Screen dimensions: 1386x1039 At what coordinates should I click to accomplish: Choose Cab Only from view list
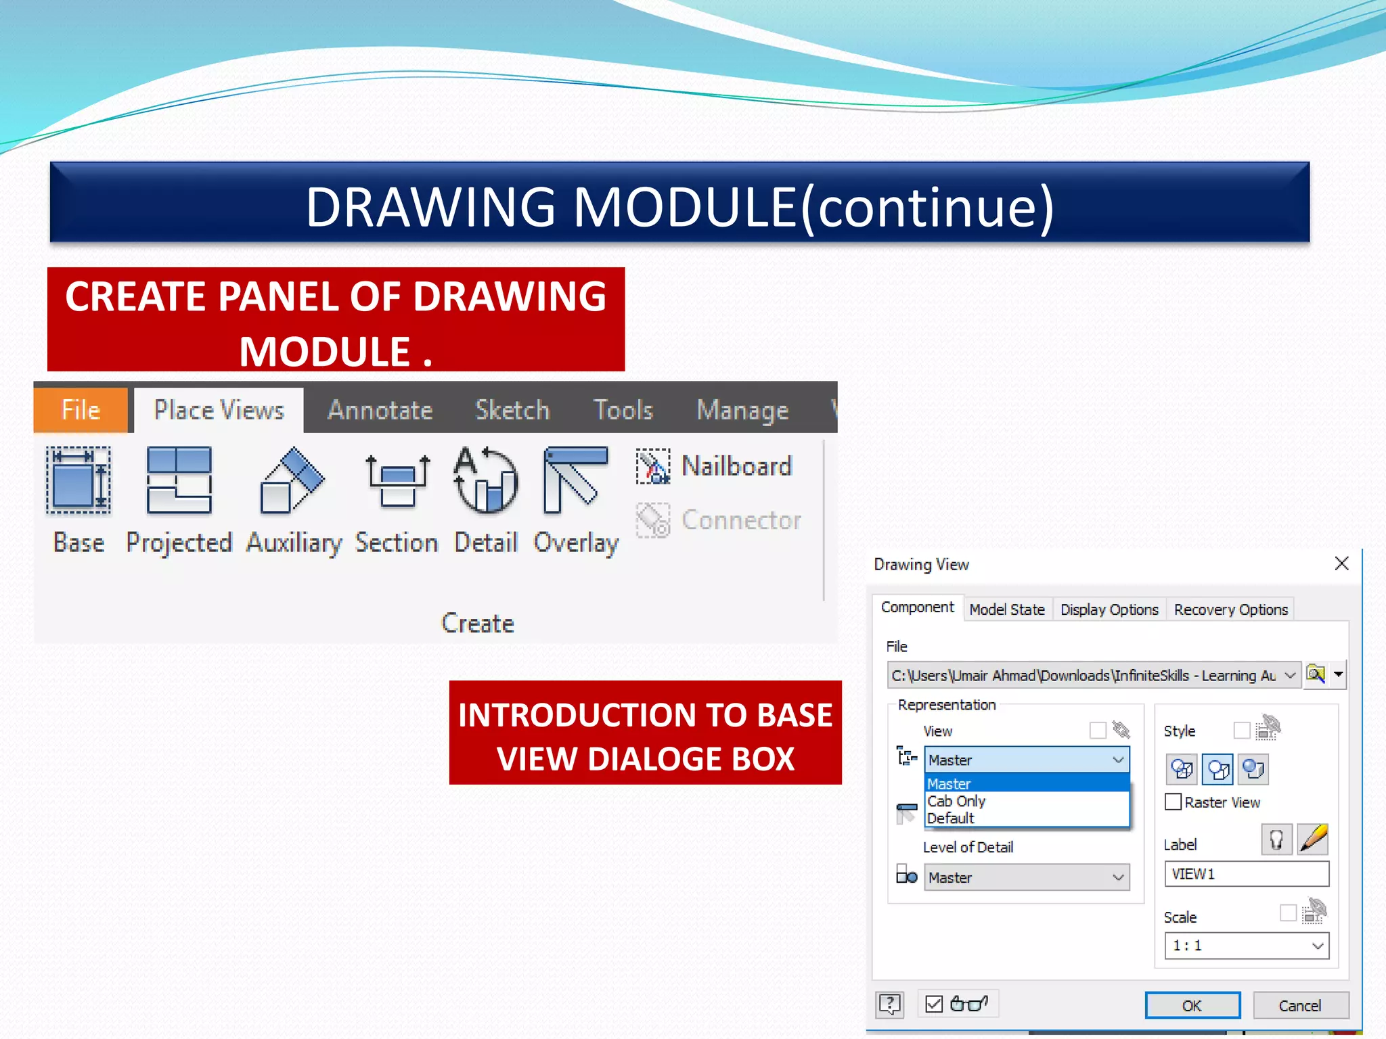pyautogui.click(x=957, y=801)
